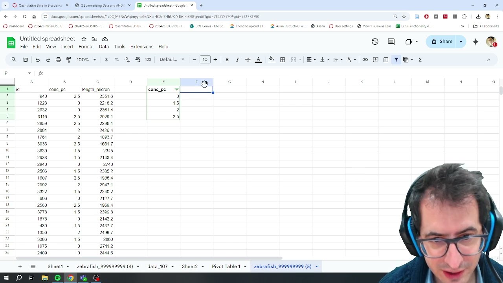Open the text color picker
503x283 pixels.
tap(258, 60)
